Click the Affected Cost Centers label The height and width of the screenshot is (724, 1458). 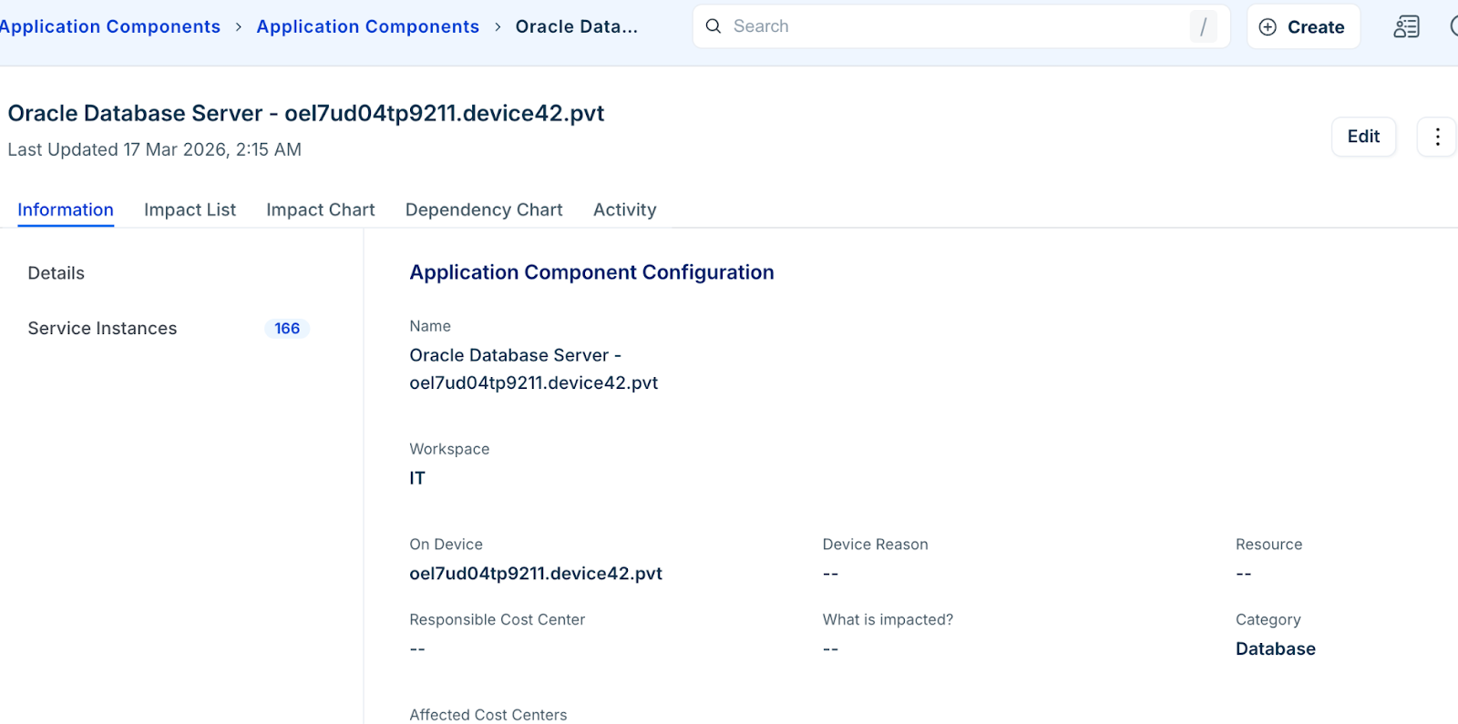click(488, 715)
